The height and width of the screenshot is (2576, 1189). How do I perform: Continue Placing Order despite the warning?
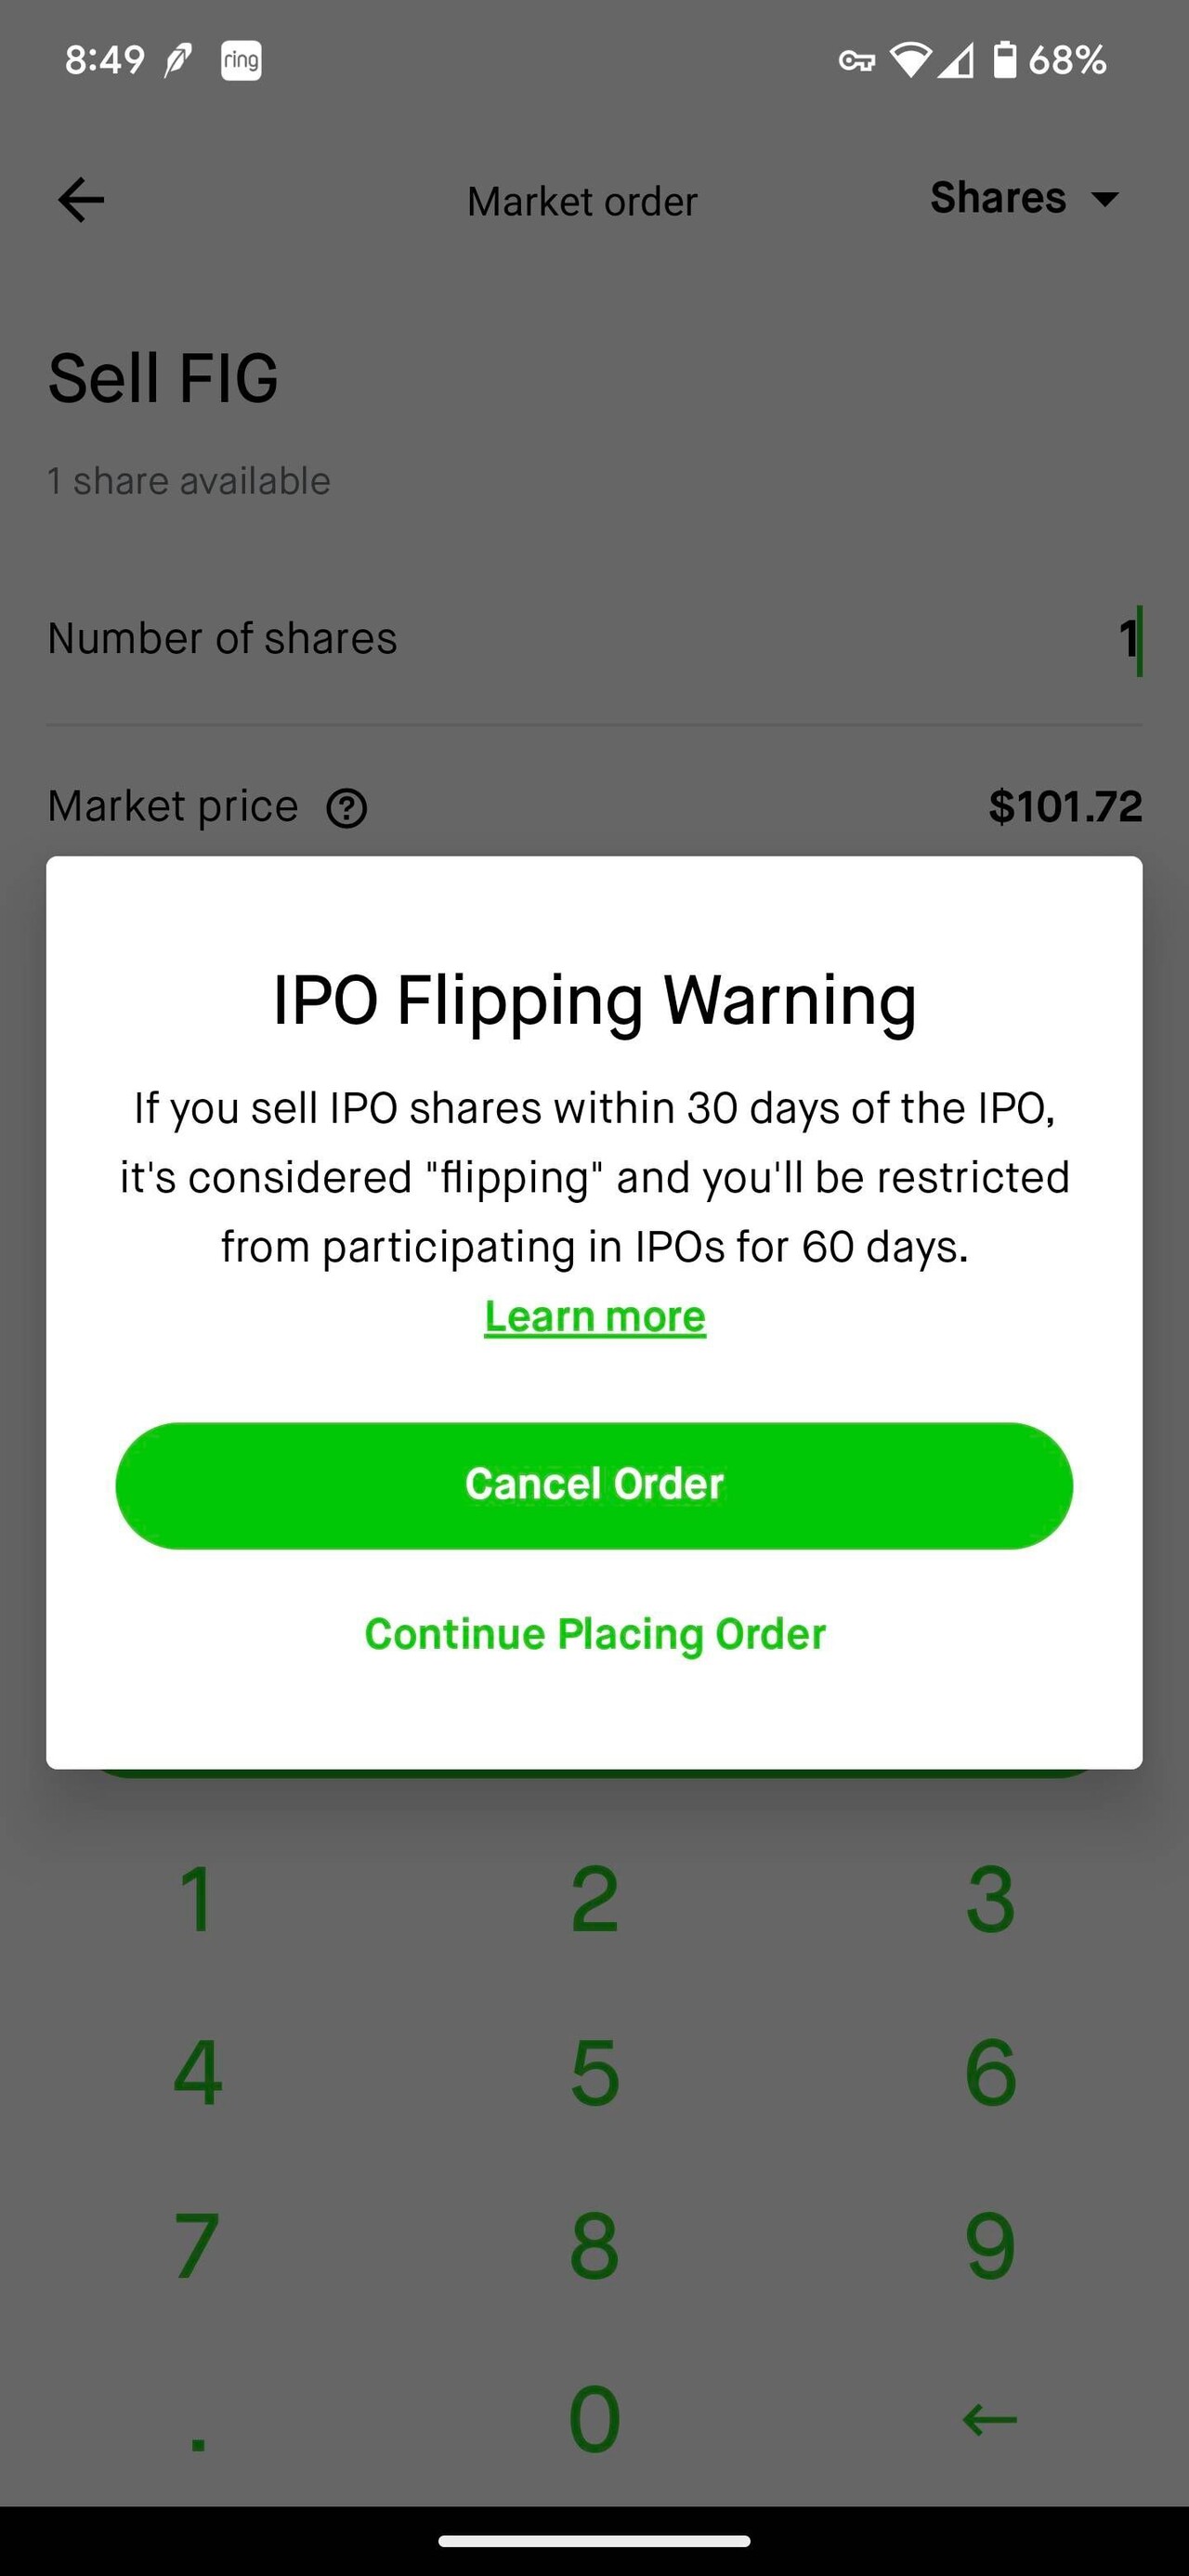[594, 1633]
